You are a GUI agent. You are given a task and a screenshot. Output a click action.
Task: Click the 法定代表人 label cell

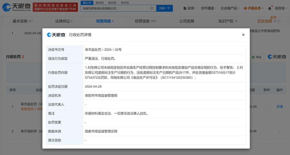[64, 104]
